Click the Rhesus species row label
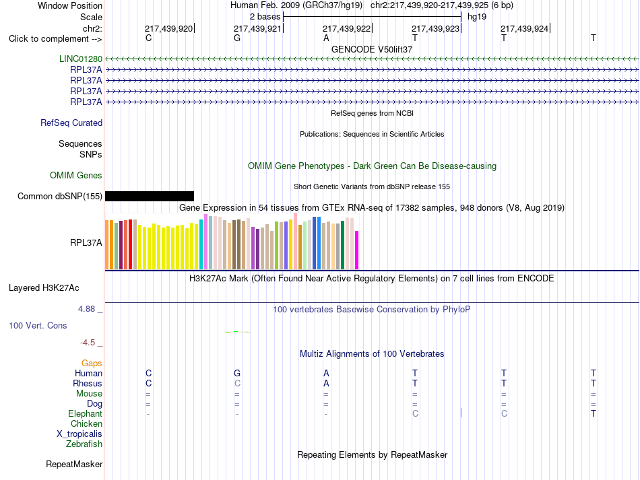Image resolution: width=640 pixels, height=480 pixels. [88, 383]
